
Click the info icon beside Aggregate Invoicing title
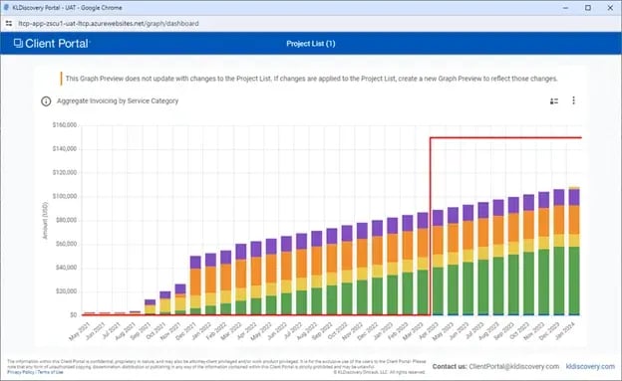pos(46,101)
